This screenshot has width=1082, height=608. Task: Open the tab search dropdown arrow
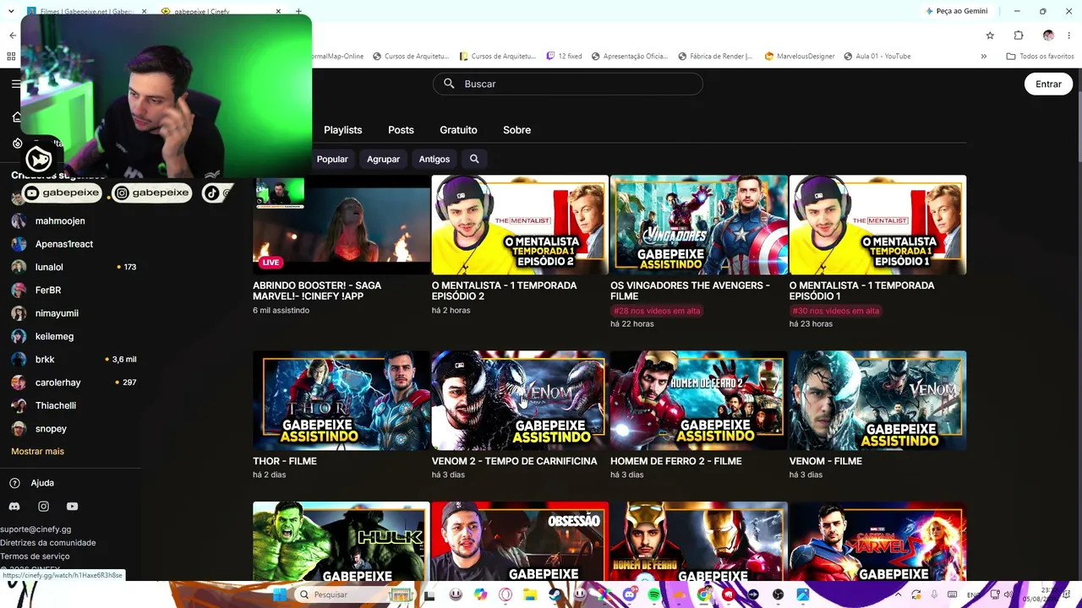(11, 12)
